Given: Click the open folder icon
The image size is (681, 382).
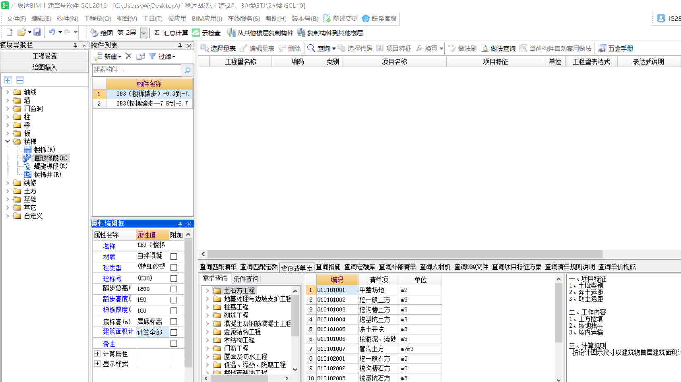Looking at the screenshot, I should [x=21, y=32].
